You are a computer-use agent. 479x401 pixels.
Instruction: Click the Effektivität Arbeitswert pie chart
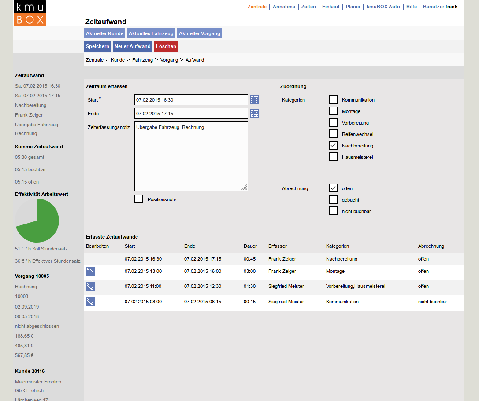click(x=37, y=221)
